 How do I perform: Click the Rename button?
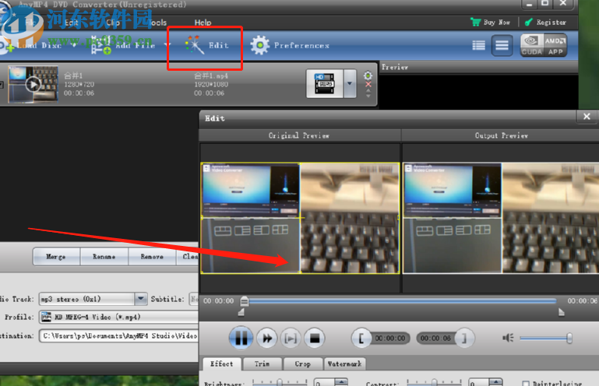pos(104,257)
